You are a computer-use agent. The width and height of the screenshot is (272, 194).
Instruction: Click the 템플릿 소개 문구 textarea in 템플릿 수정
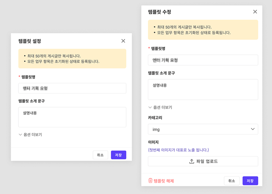203,90
